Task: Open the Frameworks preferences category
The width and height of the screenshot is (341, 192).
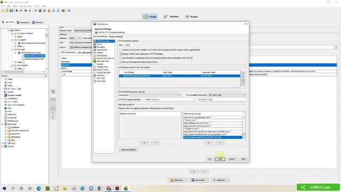Action: tap(102, 55)
